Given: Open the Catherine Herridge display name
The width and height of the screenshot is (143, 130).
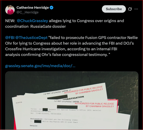Looking at the screenshot, I should pos(33,8).
